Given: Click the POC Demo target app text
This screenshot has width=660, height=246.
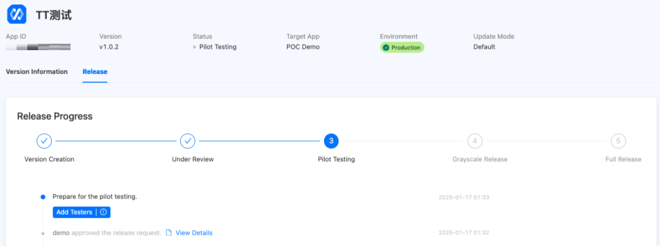Looking at the screenshot, I should 303,47.
